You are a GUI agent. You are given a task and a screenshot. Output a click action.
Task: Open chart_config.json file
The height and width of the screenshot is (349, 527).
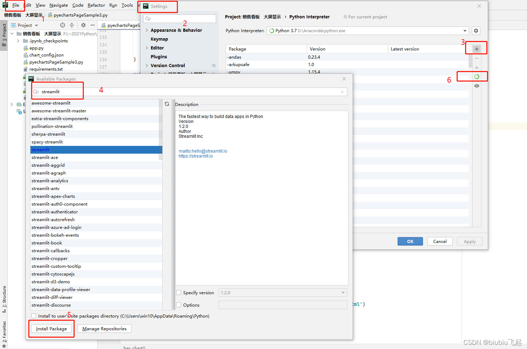pyautogui.click(x=46, y=55)
